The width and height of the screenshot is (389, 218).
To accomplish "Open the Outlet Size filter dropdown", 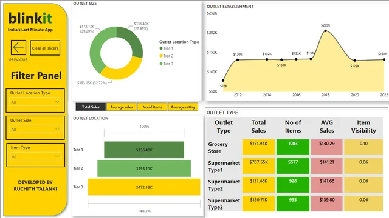I will coord(35,129).
